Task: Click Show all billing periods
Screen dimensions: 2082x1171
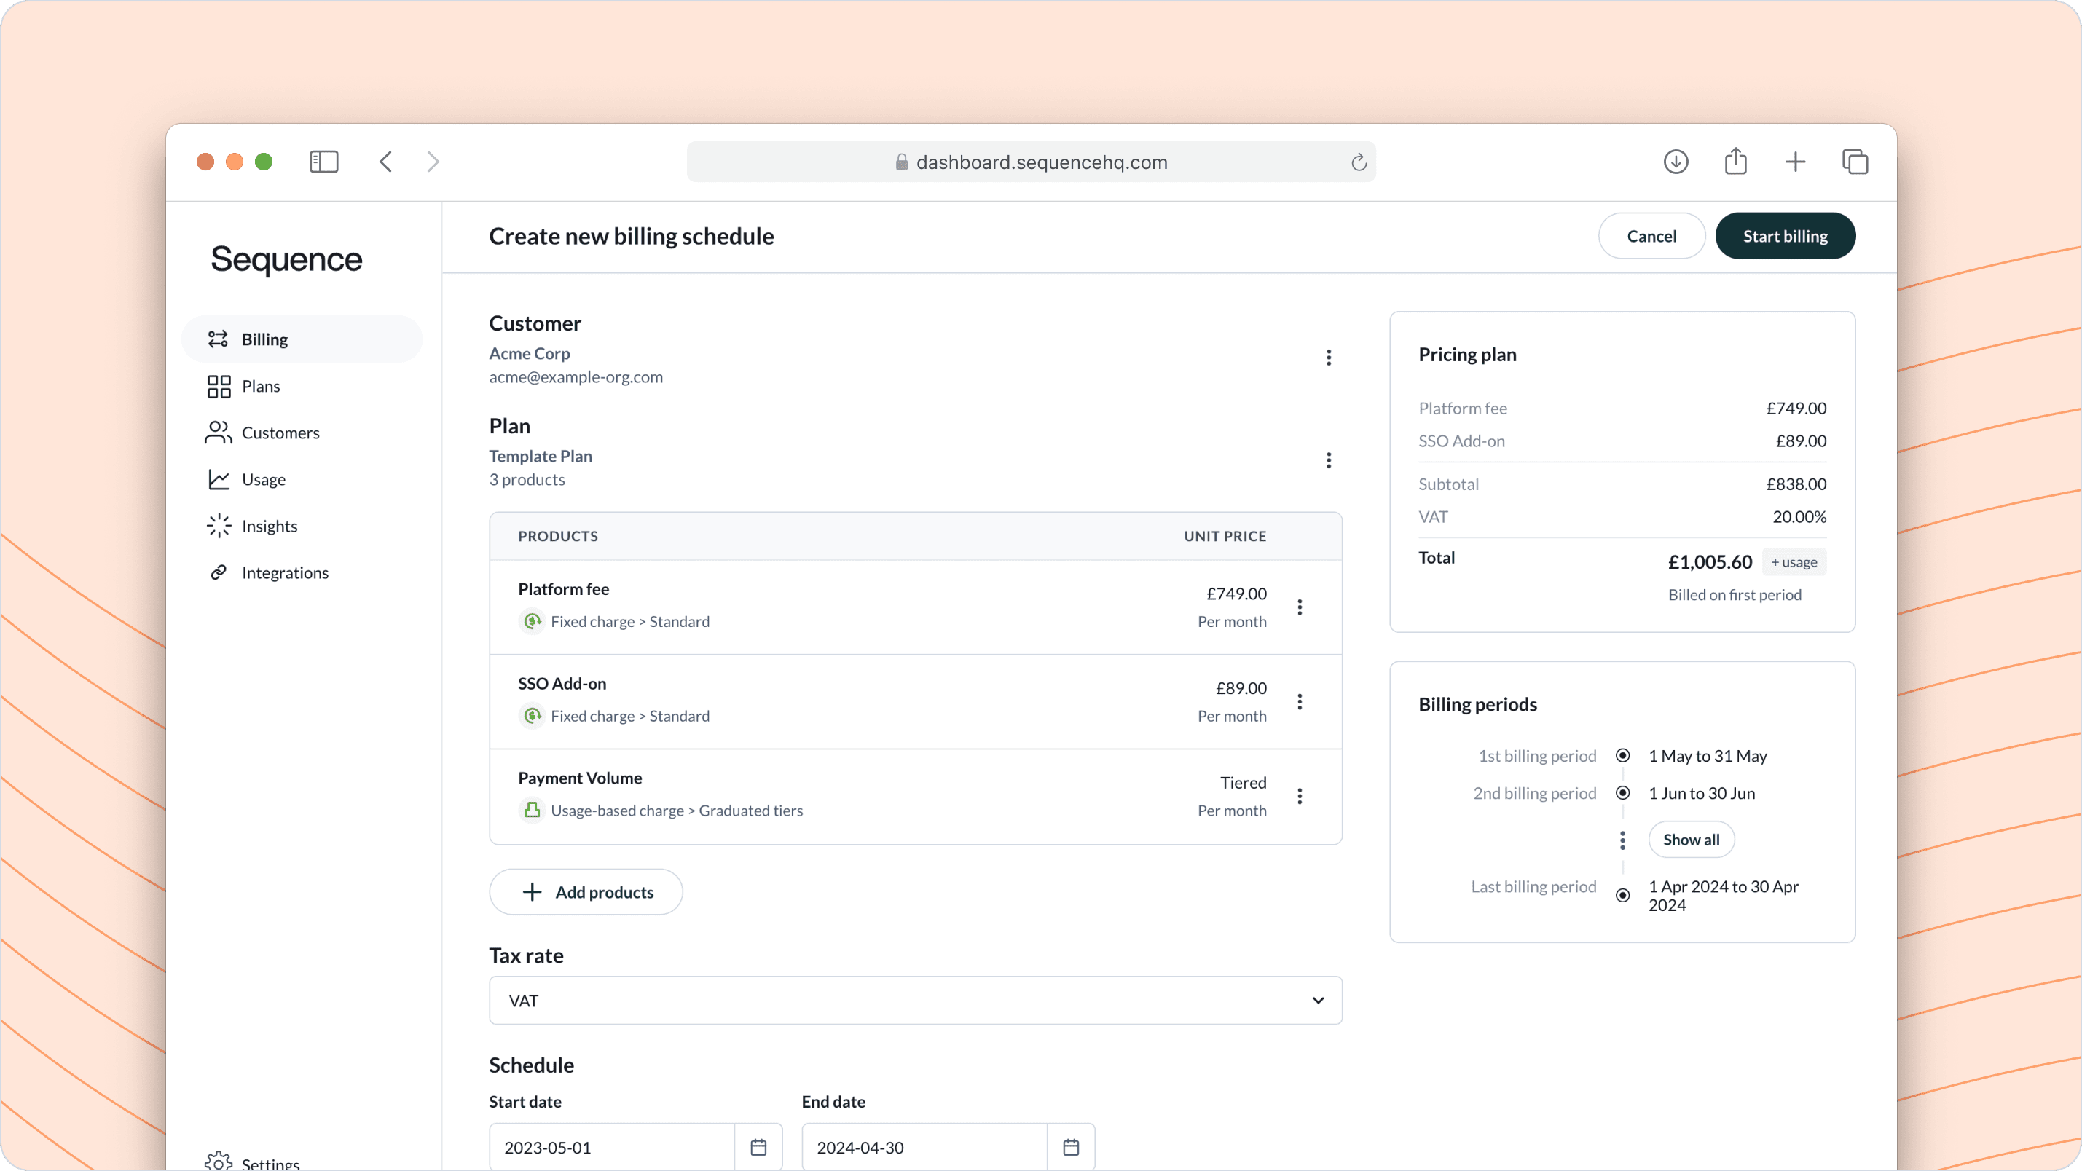Action: click(1691, 840)
